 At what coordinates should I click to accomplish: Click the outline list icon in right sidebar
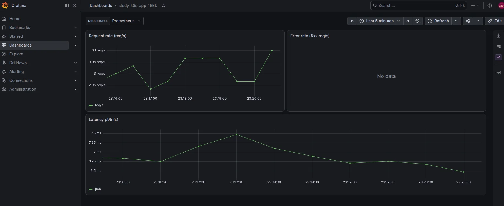coord(498,47)
